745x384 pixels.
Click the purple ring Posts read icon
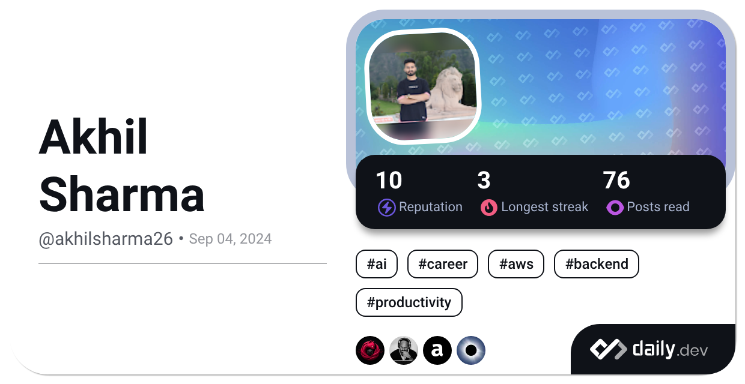pos(615,208)
